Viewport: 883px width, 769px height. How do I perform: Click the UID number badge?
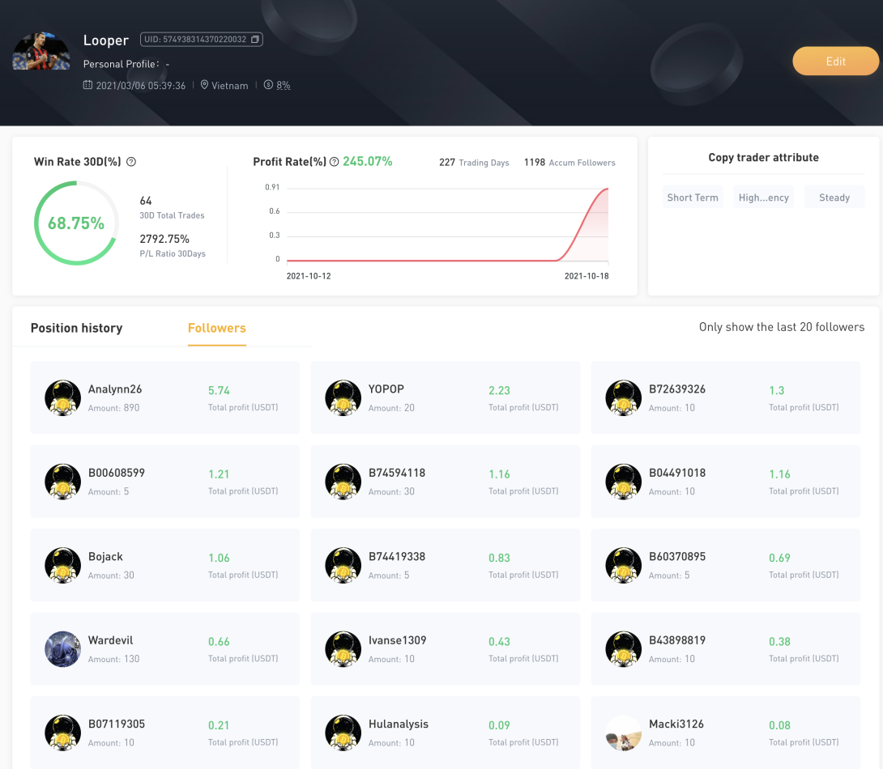click(x=201, y=40)
